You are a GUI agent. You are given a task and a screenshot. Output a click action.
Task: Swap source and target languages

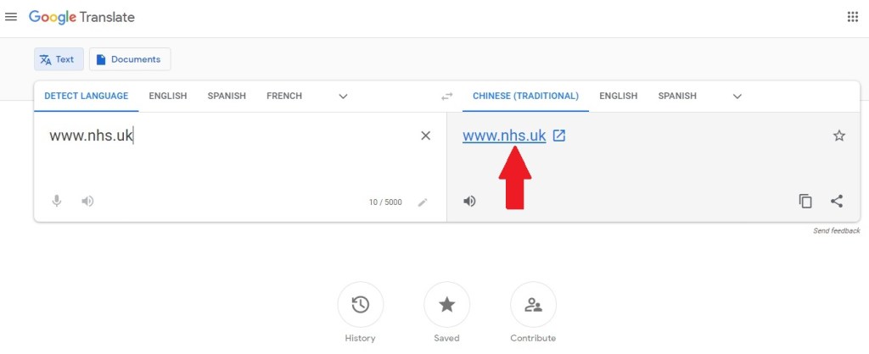(x=447, y=97)
